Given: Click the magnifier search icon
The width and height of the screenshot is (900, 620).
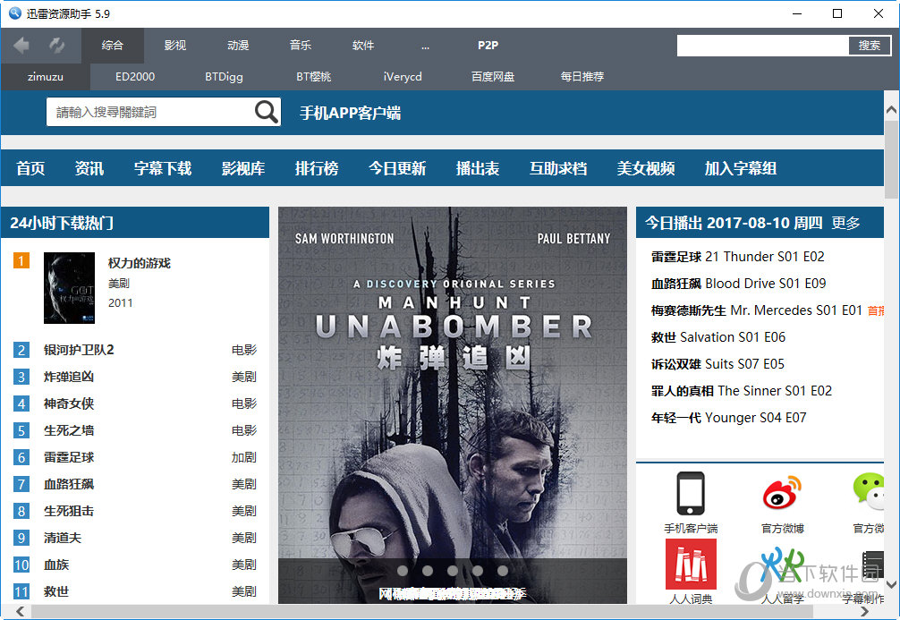Looking at the screenshot, I should coord(267,112).
